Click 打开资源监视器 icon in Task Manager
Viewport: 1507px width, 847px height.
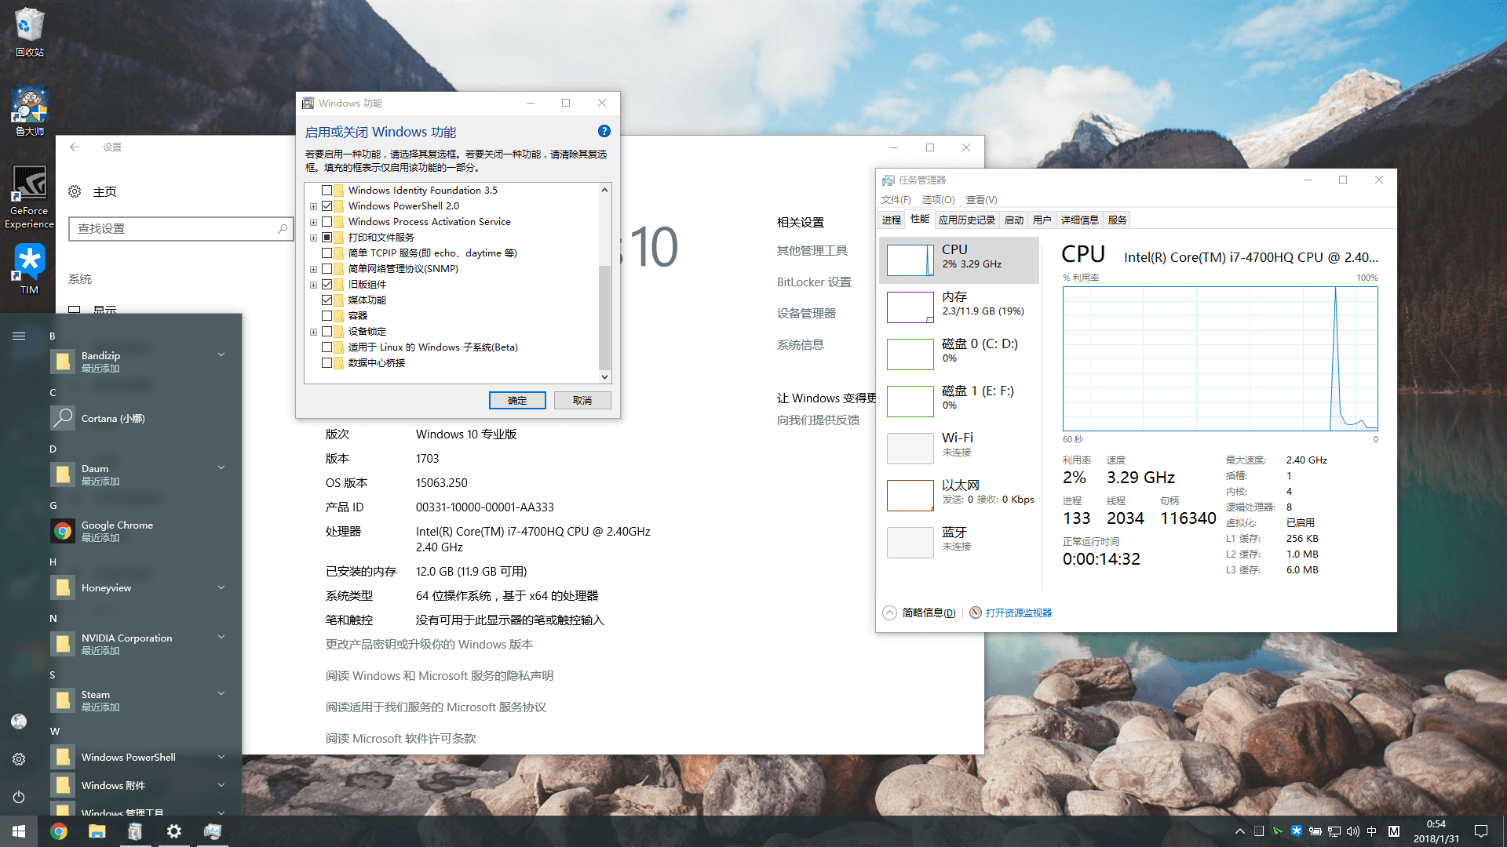pos(975,613)
